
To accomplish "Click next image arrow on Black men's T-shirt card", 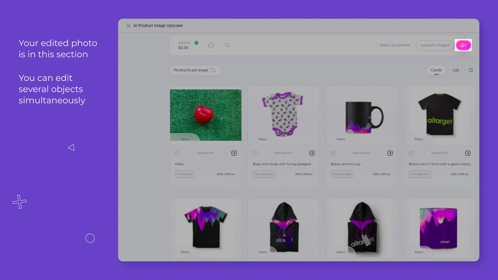I will point(468,153).
